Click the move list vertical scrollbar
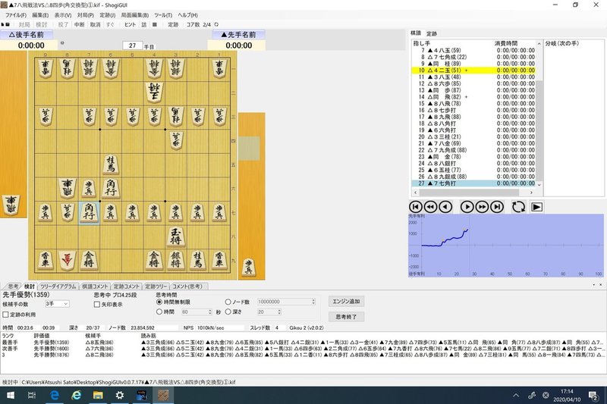This screenshot has height=404, width=607. [539, 114]
